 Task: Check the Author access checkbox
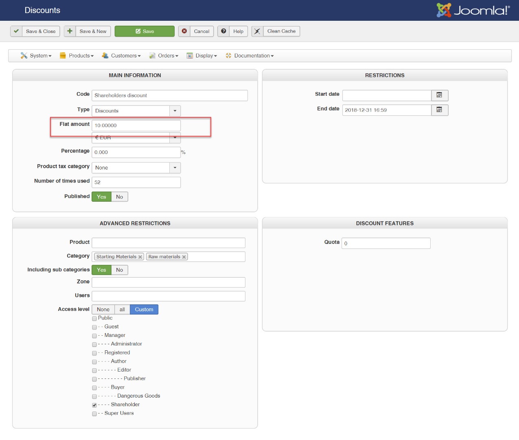click(94, 362)
